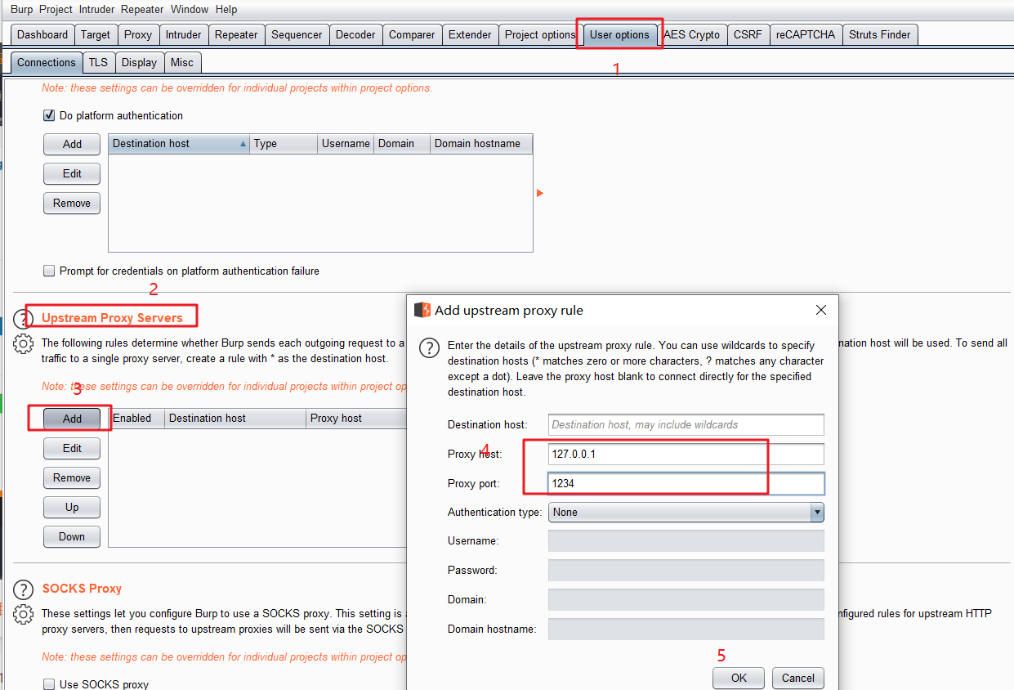Click Remove under Upstream Proxy Servers

(x=72, y=477)
